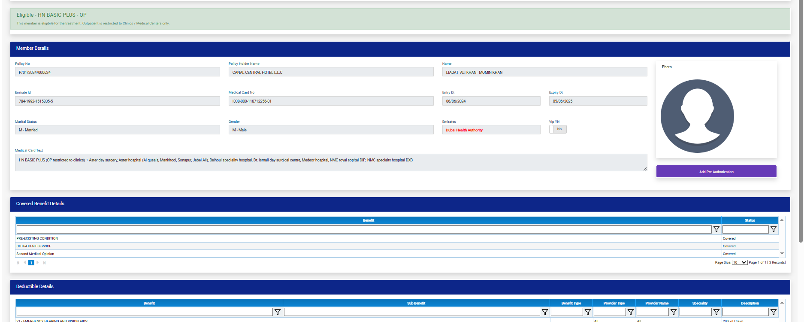Go to next page of covered benefits
This screenshot has width=804, height=322.
[38, 263]
